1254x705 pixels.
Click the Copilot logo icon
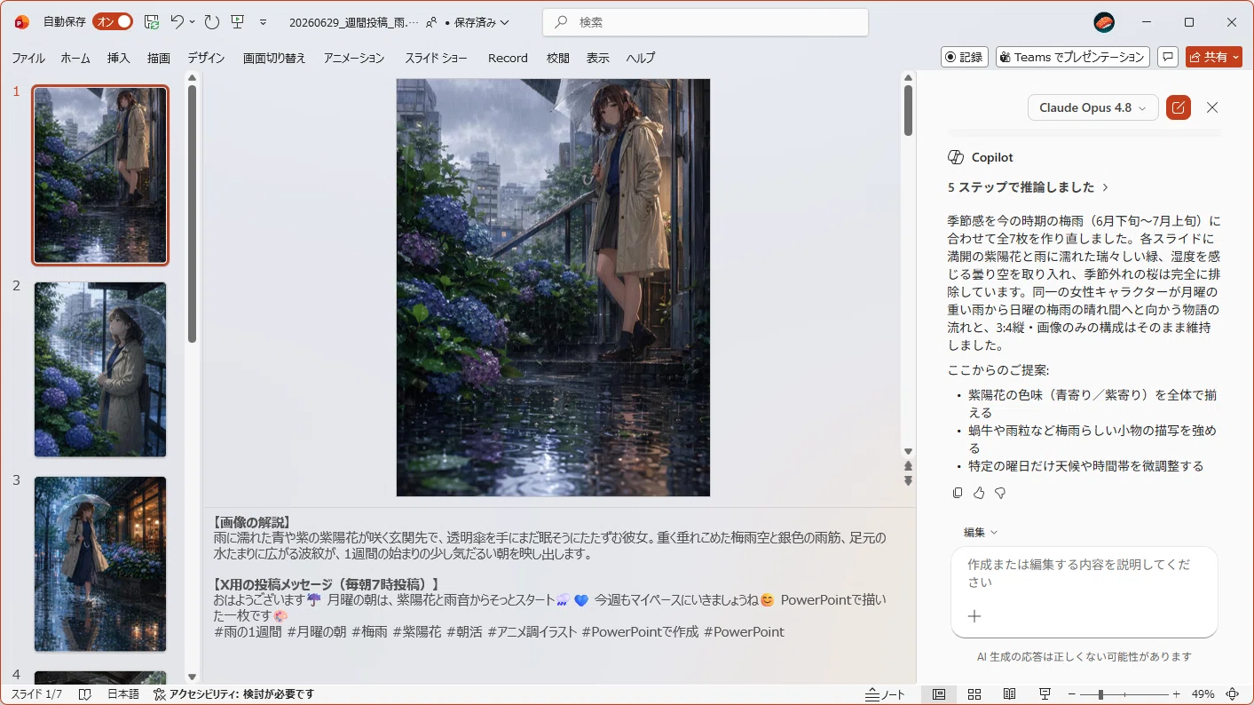(956, 157)
